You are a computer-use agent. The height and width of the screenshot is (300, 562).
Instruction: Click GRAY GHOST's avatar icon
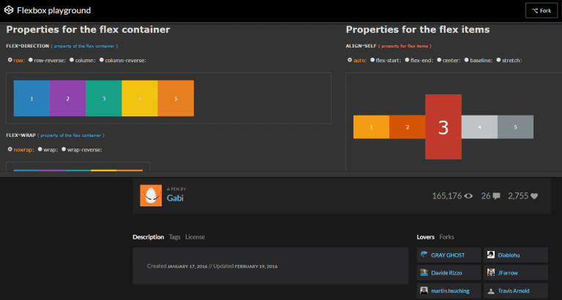(x=424, y=255)
